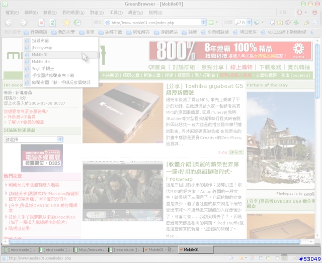Open the dropdown next to the Go arrow
Image resolution: width=322 pixels, height=263 pixels.
pos(217,22)
